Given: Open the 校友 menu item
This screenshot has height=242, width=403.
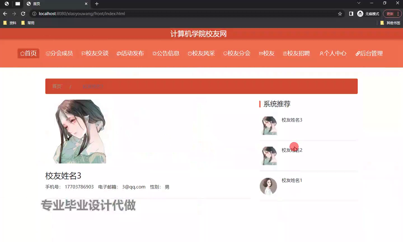Looking at the screenshot, I should (267, 53).
